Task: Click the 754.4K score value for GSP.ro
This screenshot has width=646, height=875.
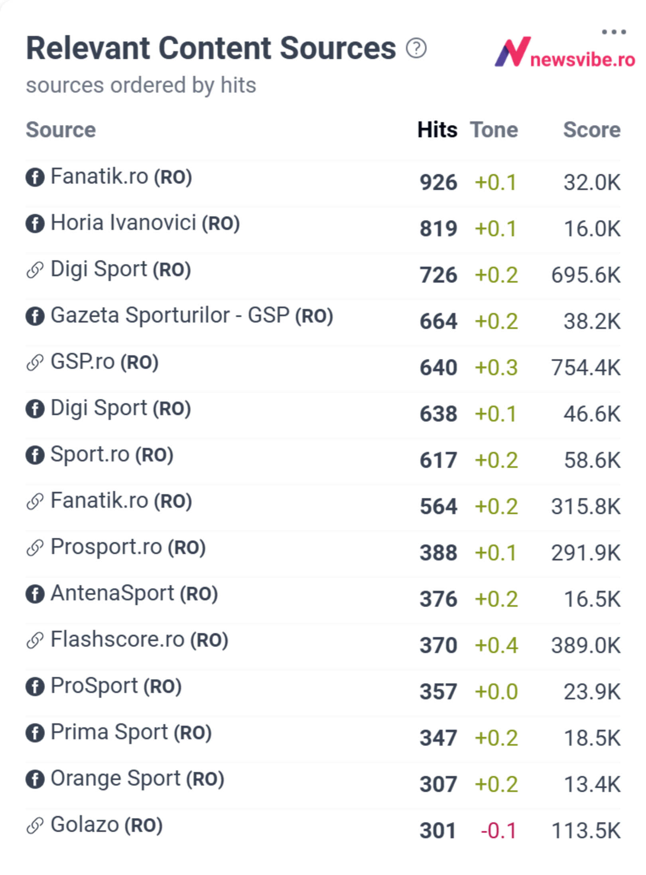Action: click(586, 368)
